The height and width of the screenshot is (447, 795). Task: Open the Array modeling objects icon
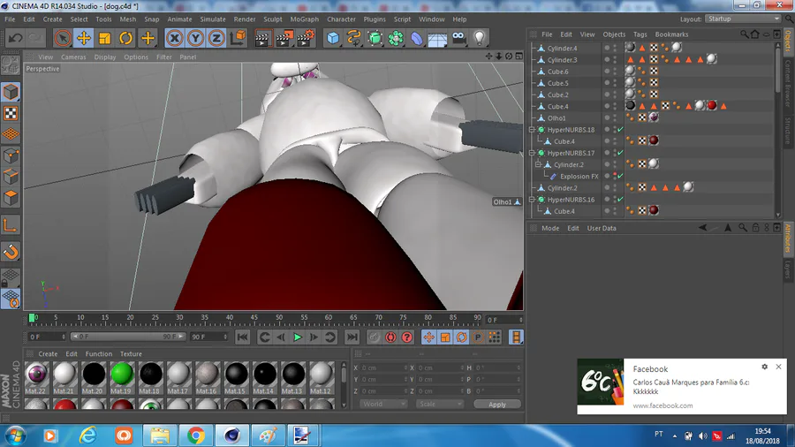(x=396, y=38)
